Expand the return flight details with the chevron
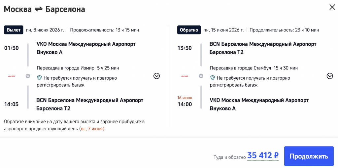Viewport: 338px width, 168px height. pyautogui.click(x=329, y=76)
